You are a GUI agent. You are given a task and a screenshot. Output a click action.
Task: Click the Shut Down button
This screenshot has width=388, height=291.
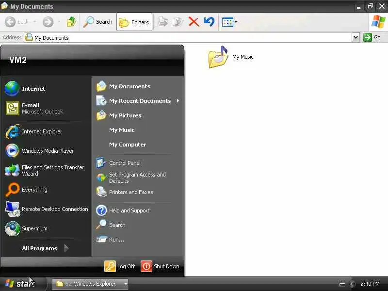[x=160, y=266]
